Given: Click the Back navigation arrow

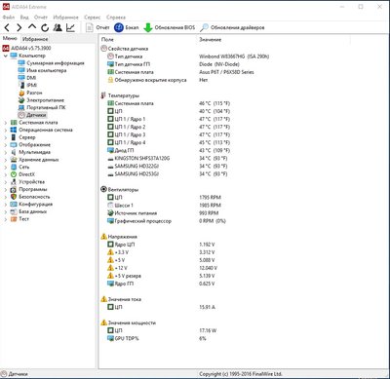Looking at the screenshot, I should (x=7, y=27).
